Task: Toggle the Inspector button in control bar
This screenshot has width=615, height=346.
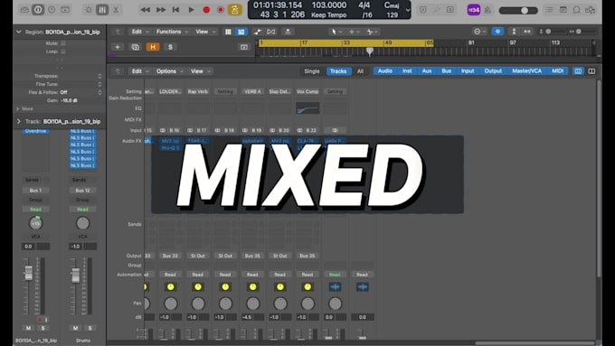Action: [38, 10]
